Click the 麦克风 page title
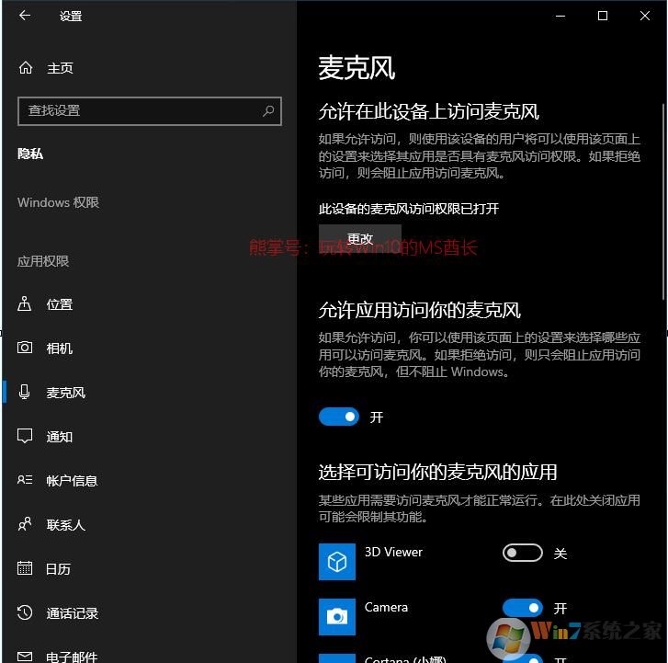The height and width of the screenshot is (663, 668). pos(357,68)
